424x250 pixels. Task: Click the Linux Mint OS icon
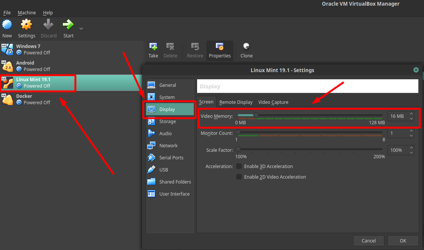7,83
